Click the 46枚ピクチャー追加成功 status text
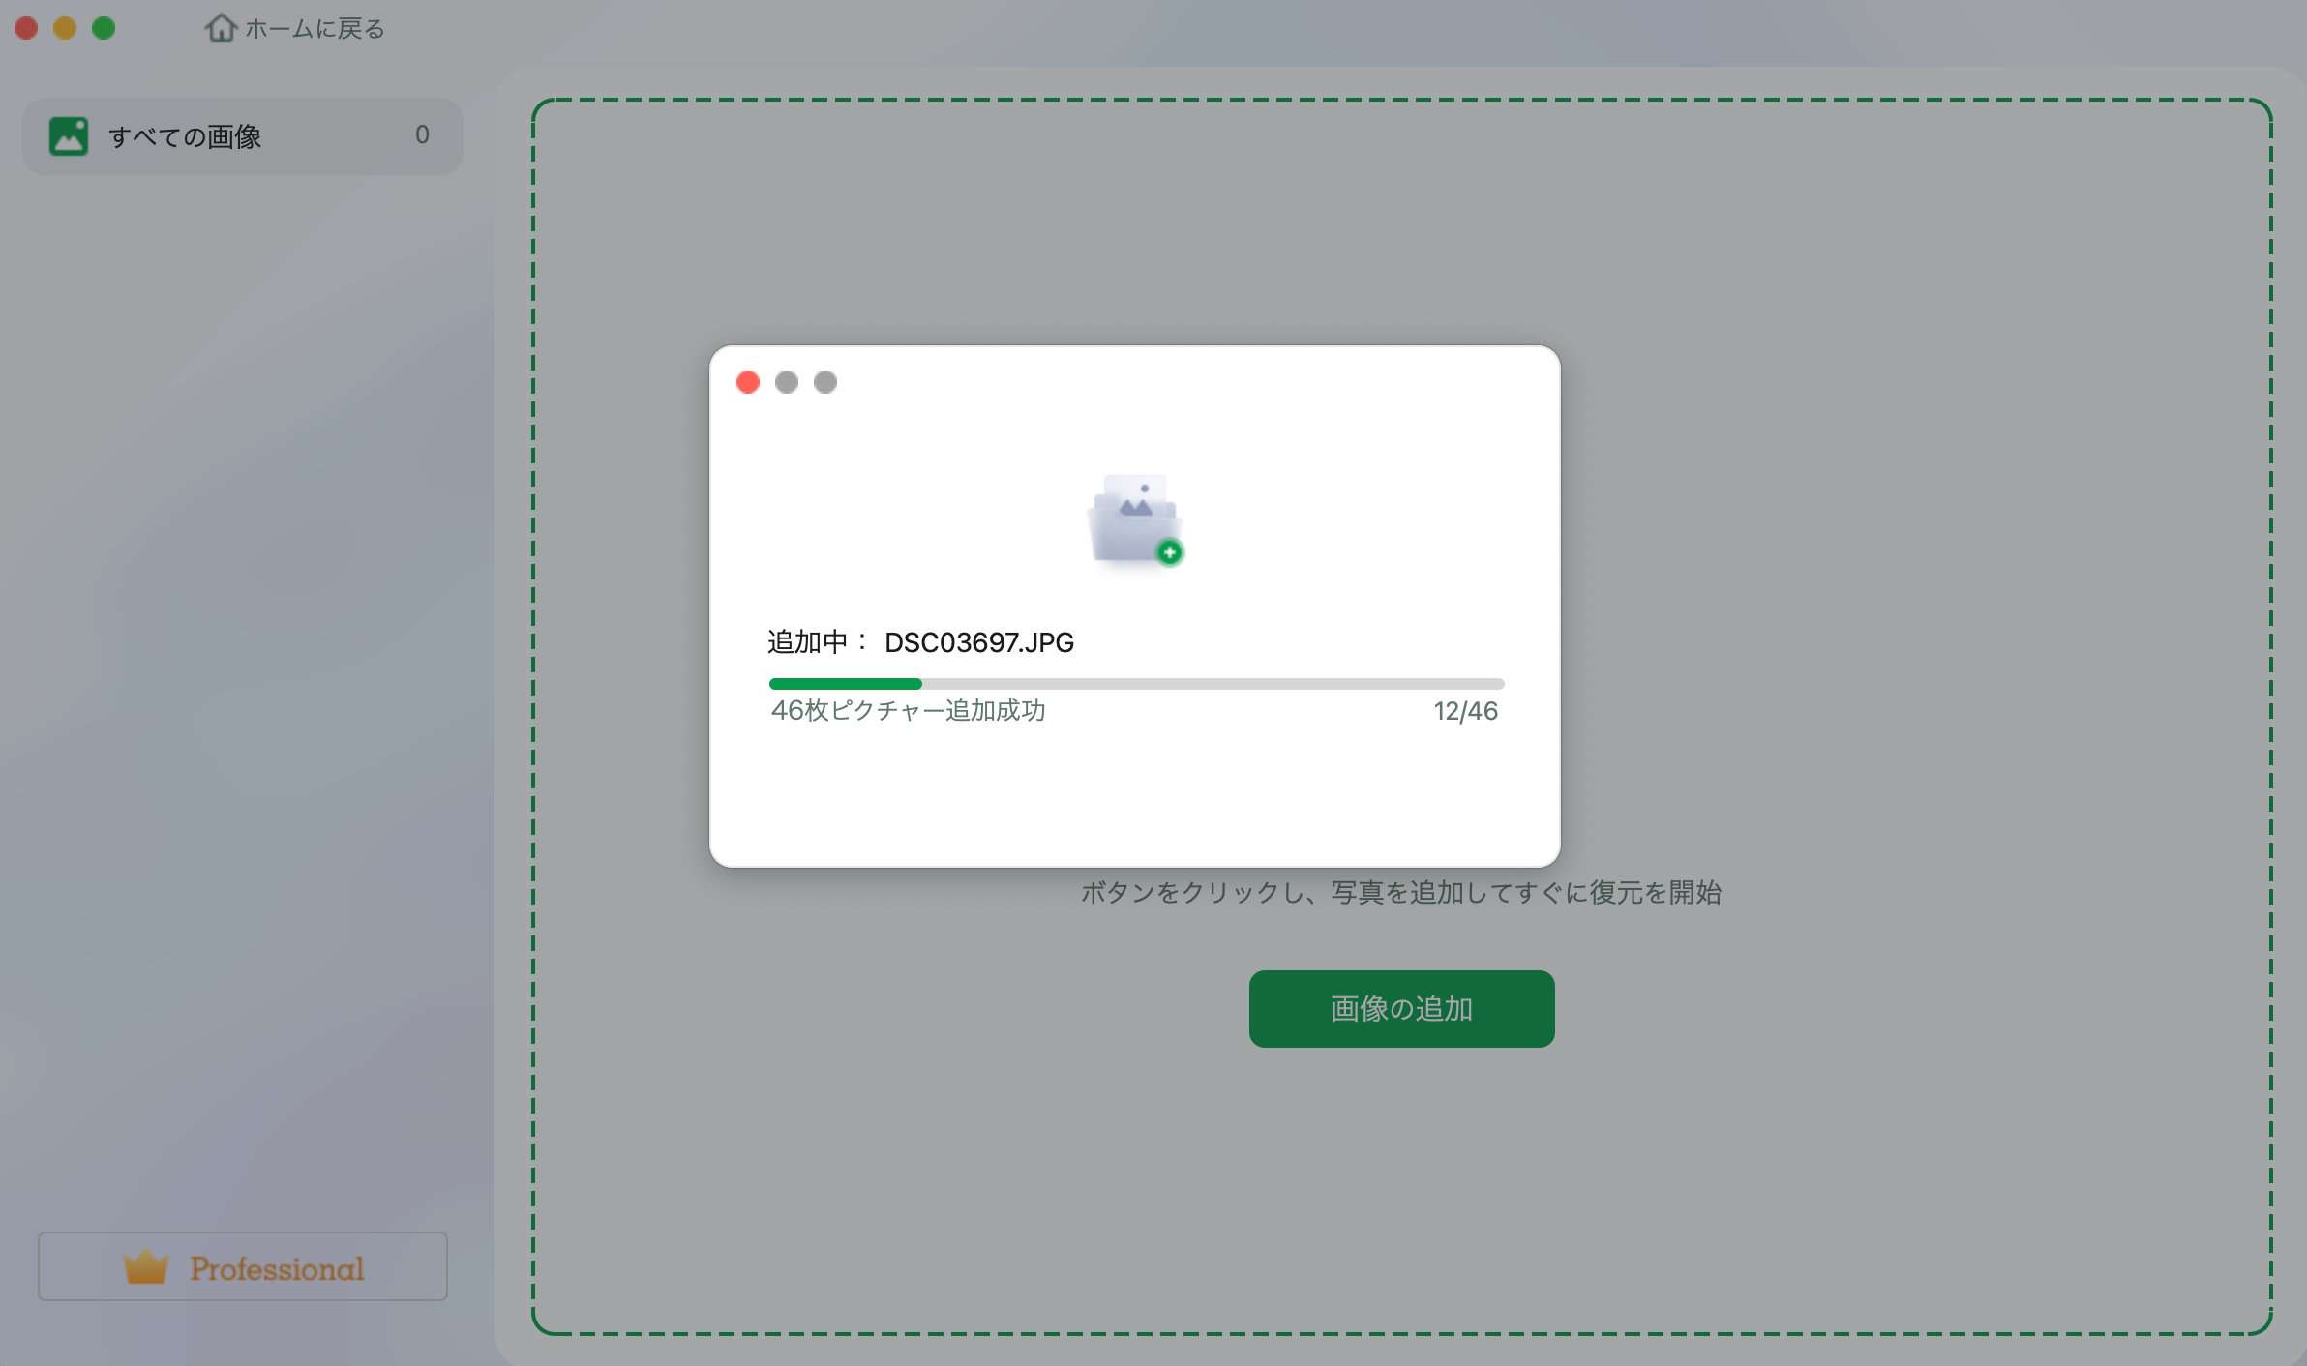Viewport: 2307px width, 1366px height. pyautogui.click(x=908, y=711)
